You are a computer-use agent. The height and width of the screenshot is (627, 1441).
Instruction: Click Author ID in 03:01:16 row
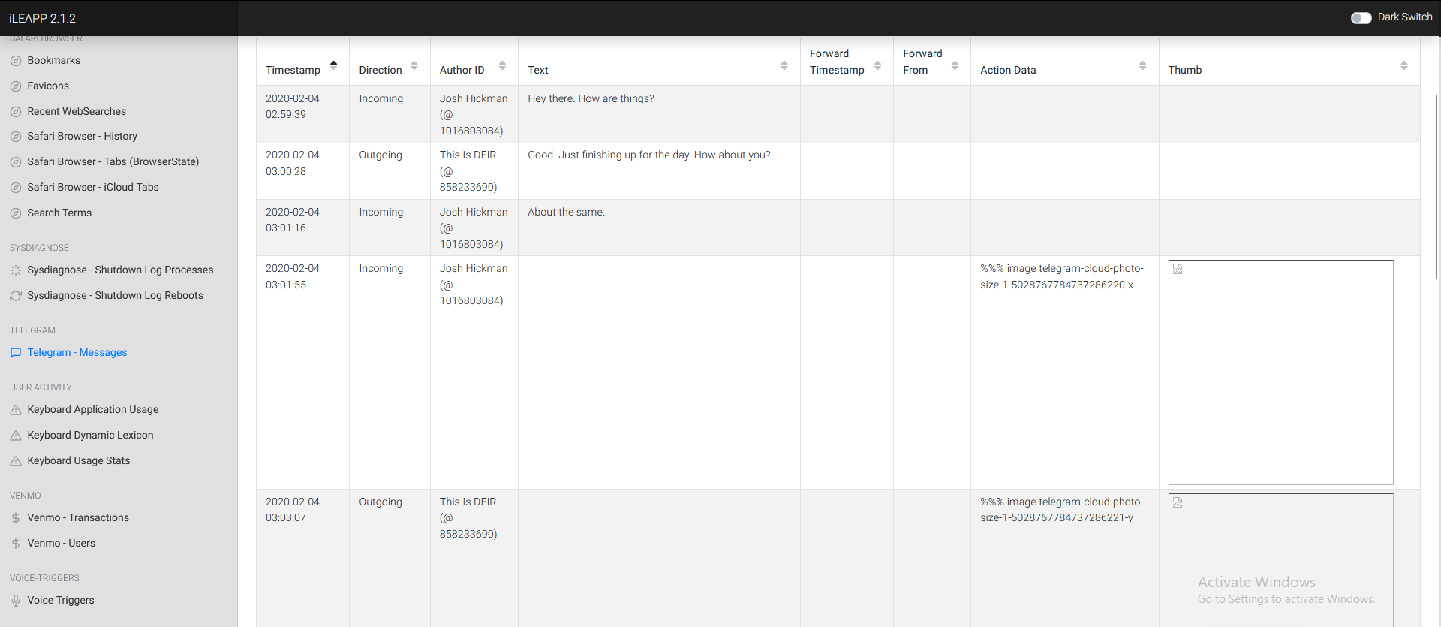point(474,228)
